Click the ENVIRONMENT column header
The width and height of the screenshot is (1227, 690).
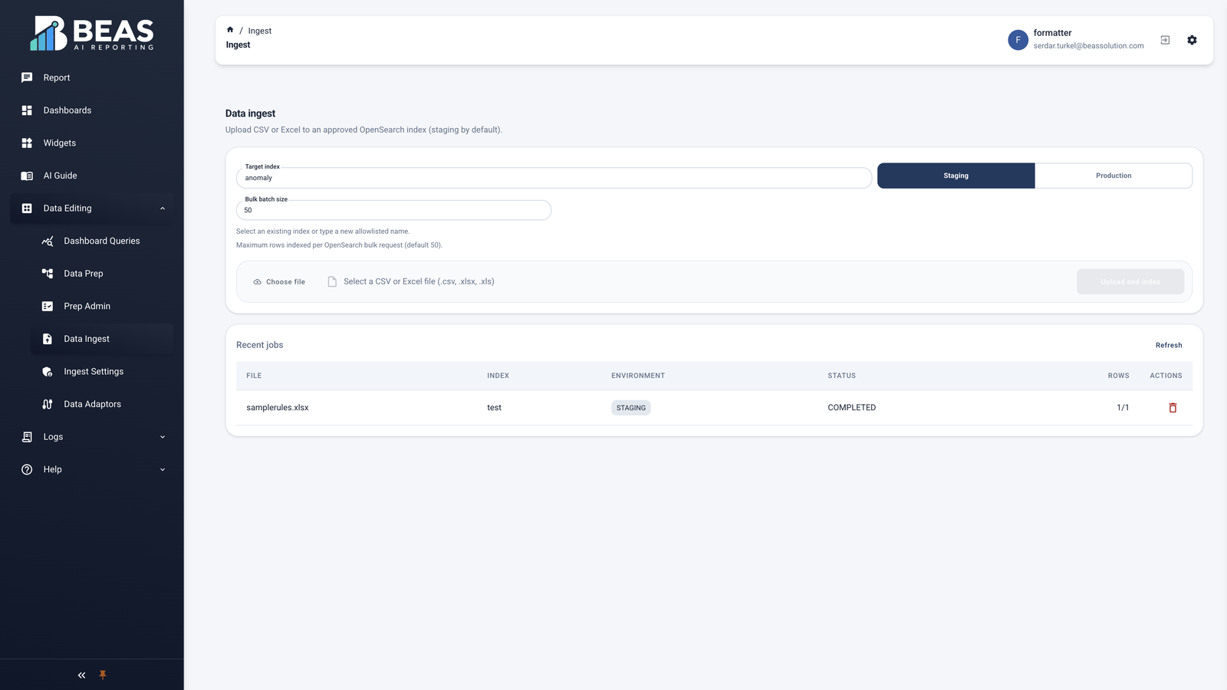pyautogui.click(x=638, y=376)
